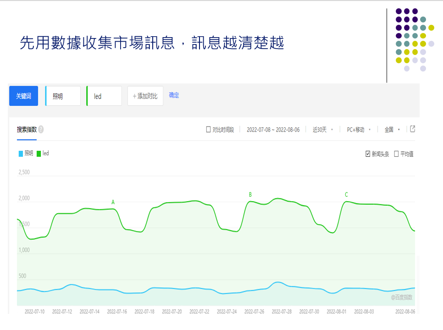Click the blue 关键词 tab button
The width and height of the screenshot is (443, 330).
23,96
